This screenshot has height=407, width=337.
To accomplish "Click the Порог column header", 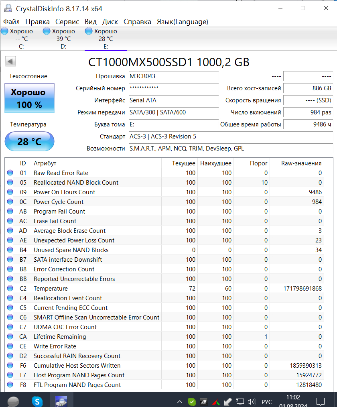I will (252, 163).
